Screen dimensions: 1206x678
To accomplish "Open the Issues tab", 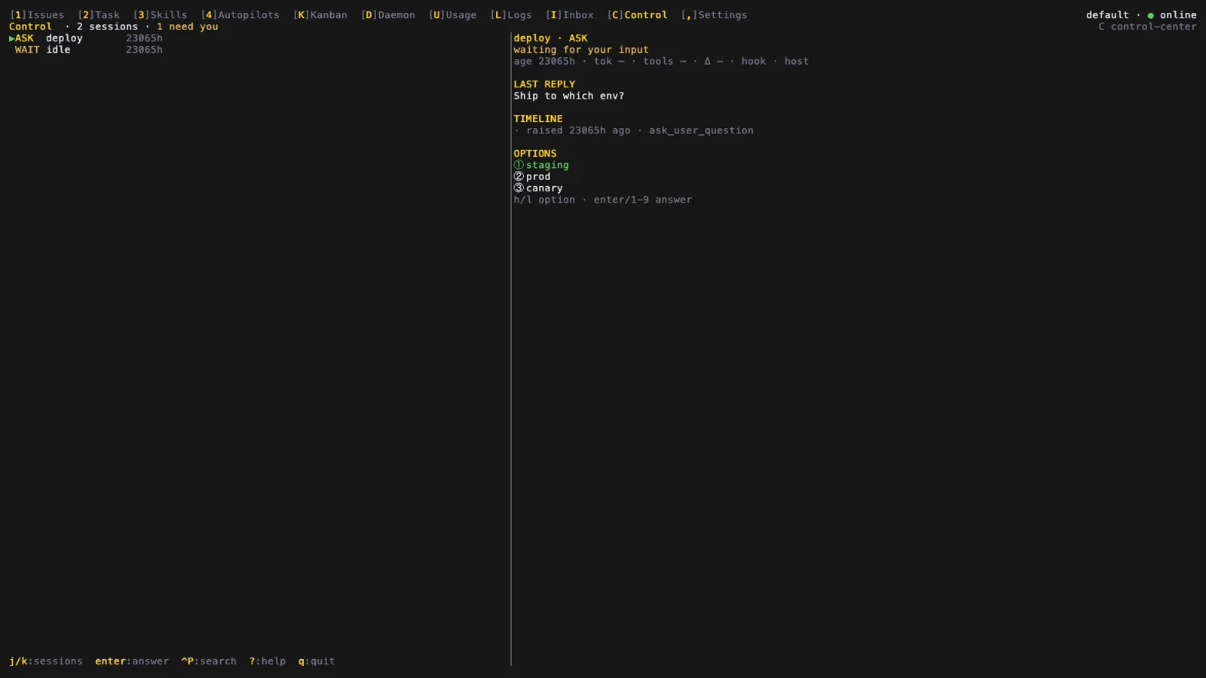I will [x=37, y=15].
